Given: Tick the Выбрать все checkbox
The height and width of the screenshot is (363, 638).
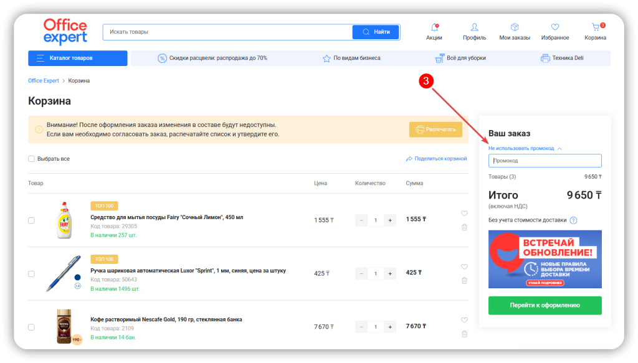Looking at the screenshot, I should pyautogui.click(x=31, y=159).
